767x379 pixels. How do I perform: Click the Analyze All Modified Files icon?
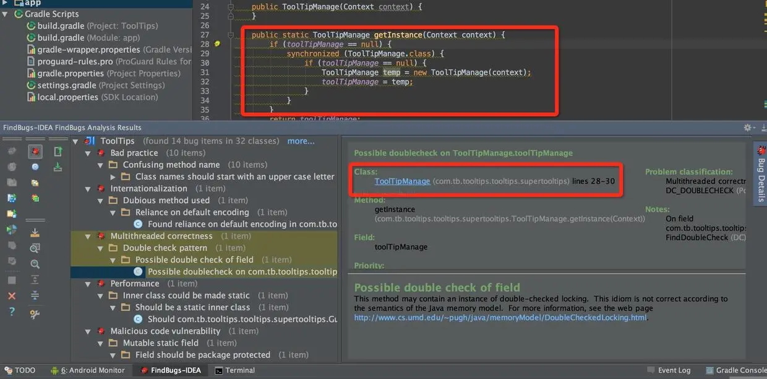tap(12, 245)
